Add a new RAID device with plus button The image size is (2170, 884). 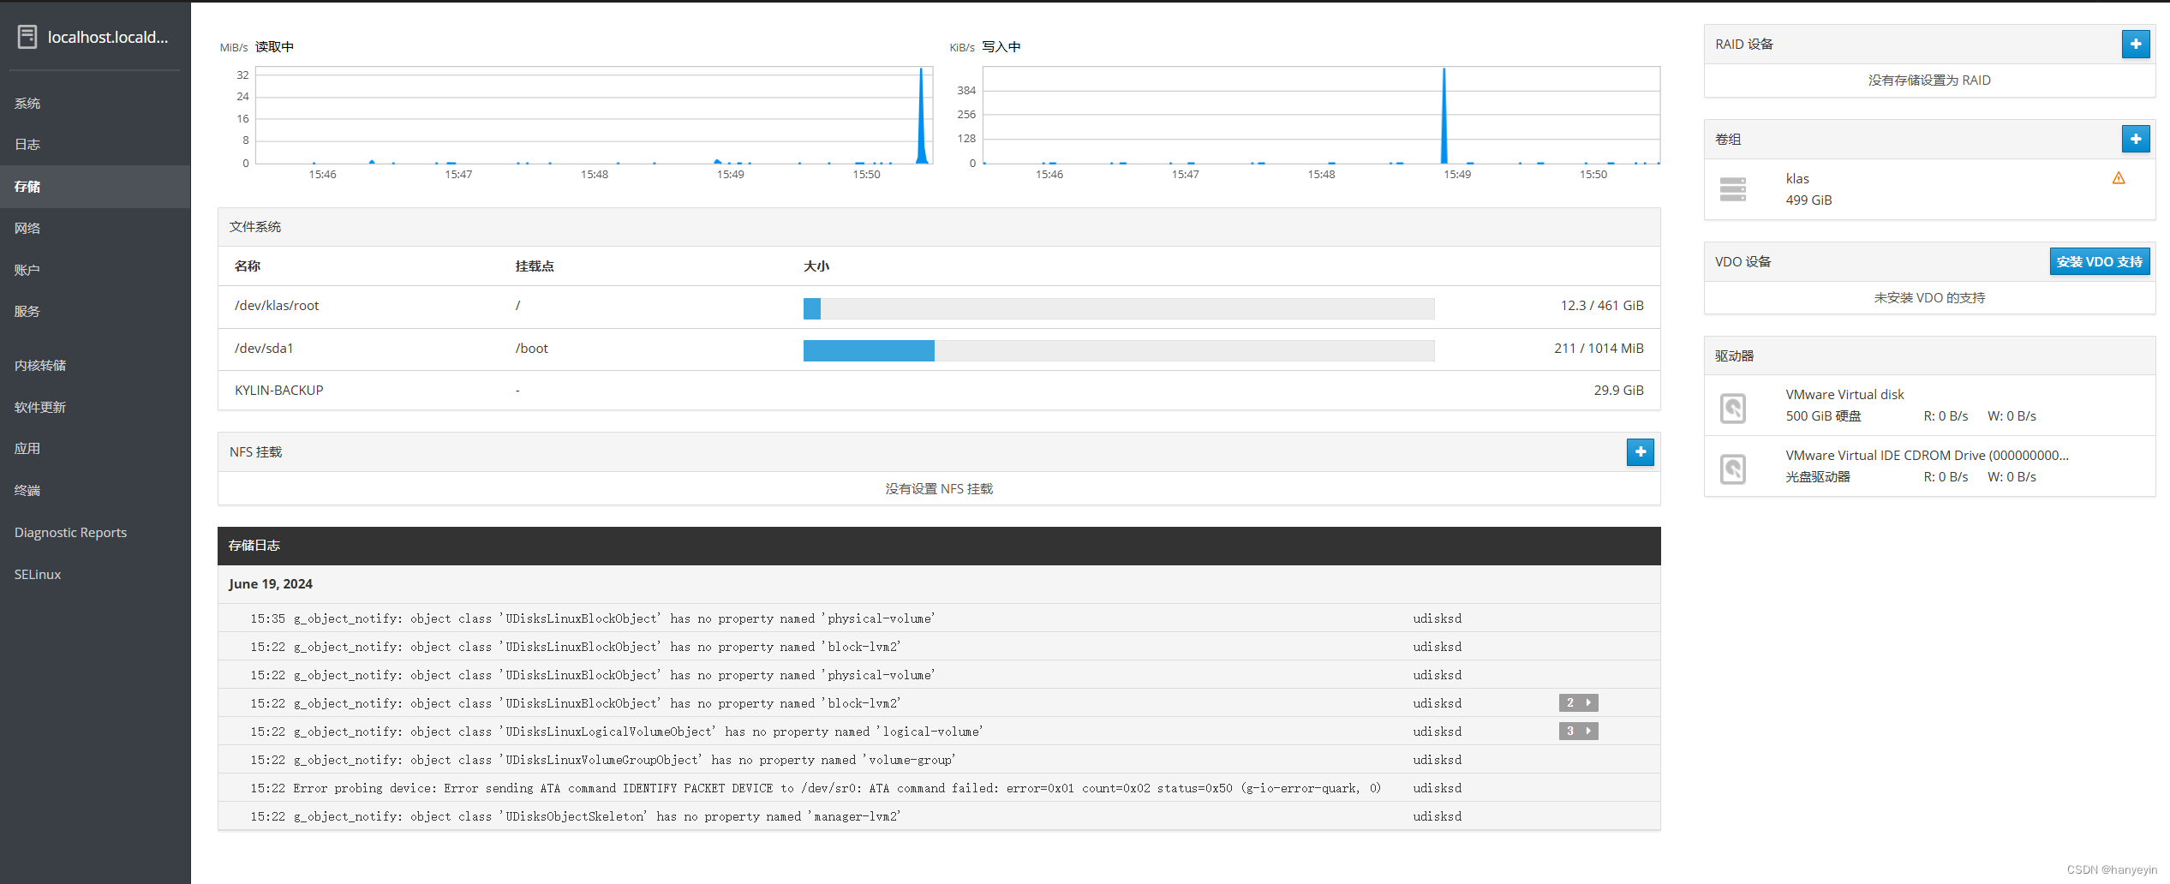[x=2135, y=44]
